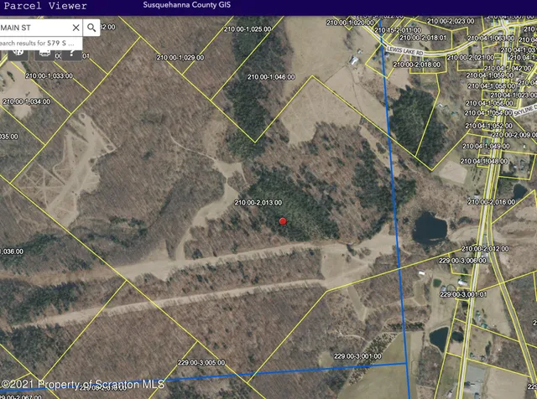Select parcel label 210.00-2,012.00
This screenshot has width=537, height=399.
(485, 249)
